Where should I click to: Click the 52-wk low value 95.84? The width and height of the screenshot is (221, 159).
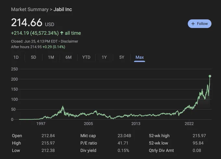198,143
